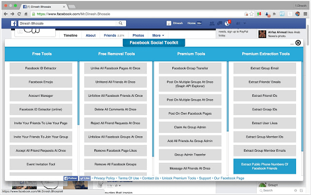
Task: Switch to the About profile tab
Action: 91,35
